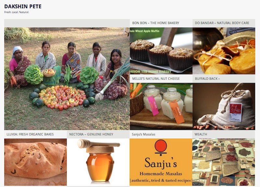Select the natural body care soap thumbnail
This screenshot has height=187, width=260.
pyautogui.click(x=224, y=51)
